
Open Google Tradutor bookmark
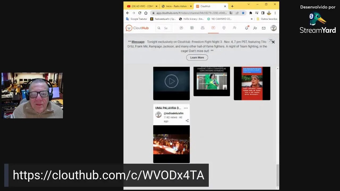137,19
